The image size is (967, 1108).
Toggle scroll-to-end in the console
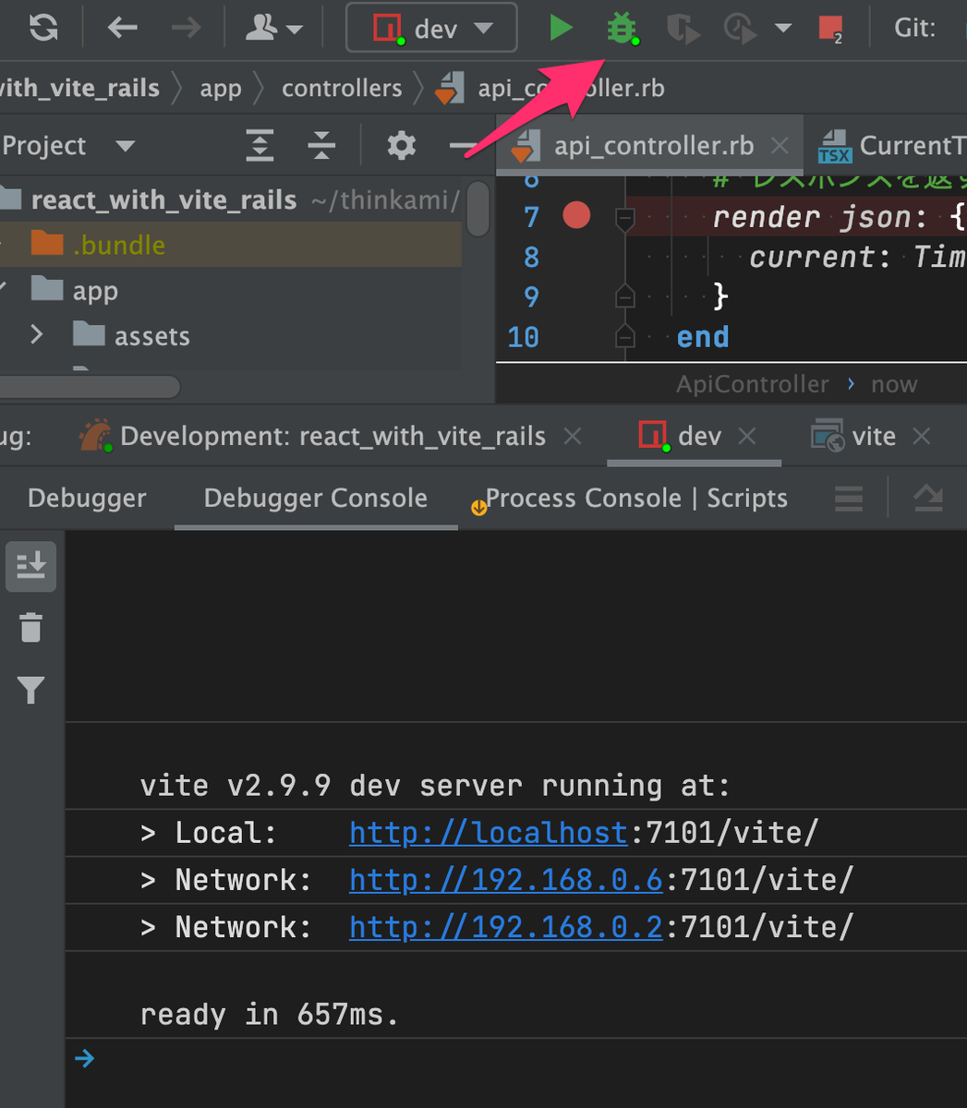point(30,566)
